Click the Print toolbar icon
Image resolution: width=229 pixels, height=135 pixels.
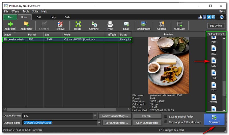110,26
